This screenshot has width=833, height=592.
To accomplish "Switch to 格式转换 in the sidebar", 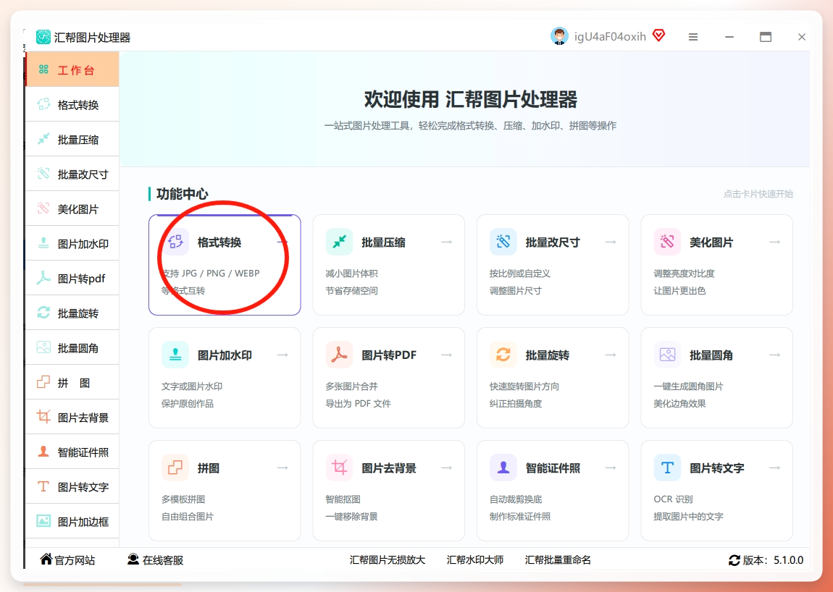I will (72, 105).
